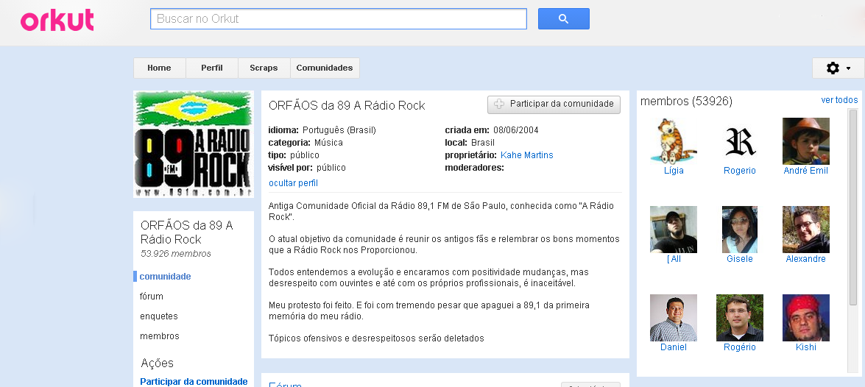Open Rogério's green background avatar
This screenshot has height=387, width=865.
pyautogui.click(x=740, y=318)
